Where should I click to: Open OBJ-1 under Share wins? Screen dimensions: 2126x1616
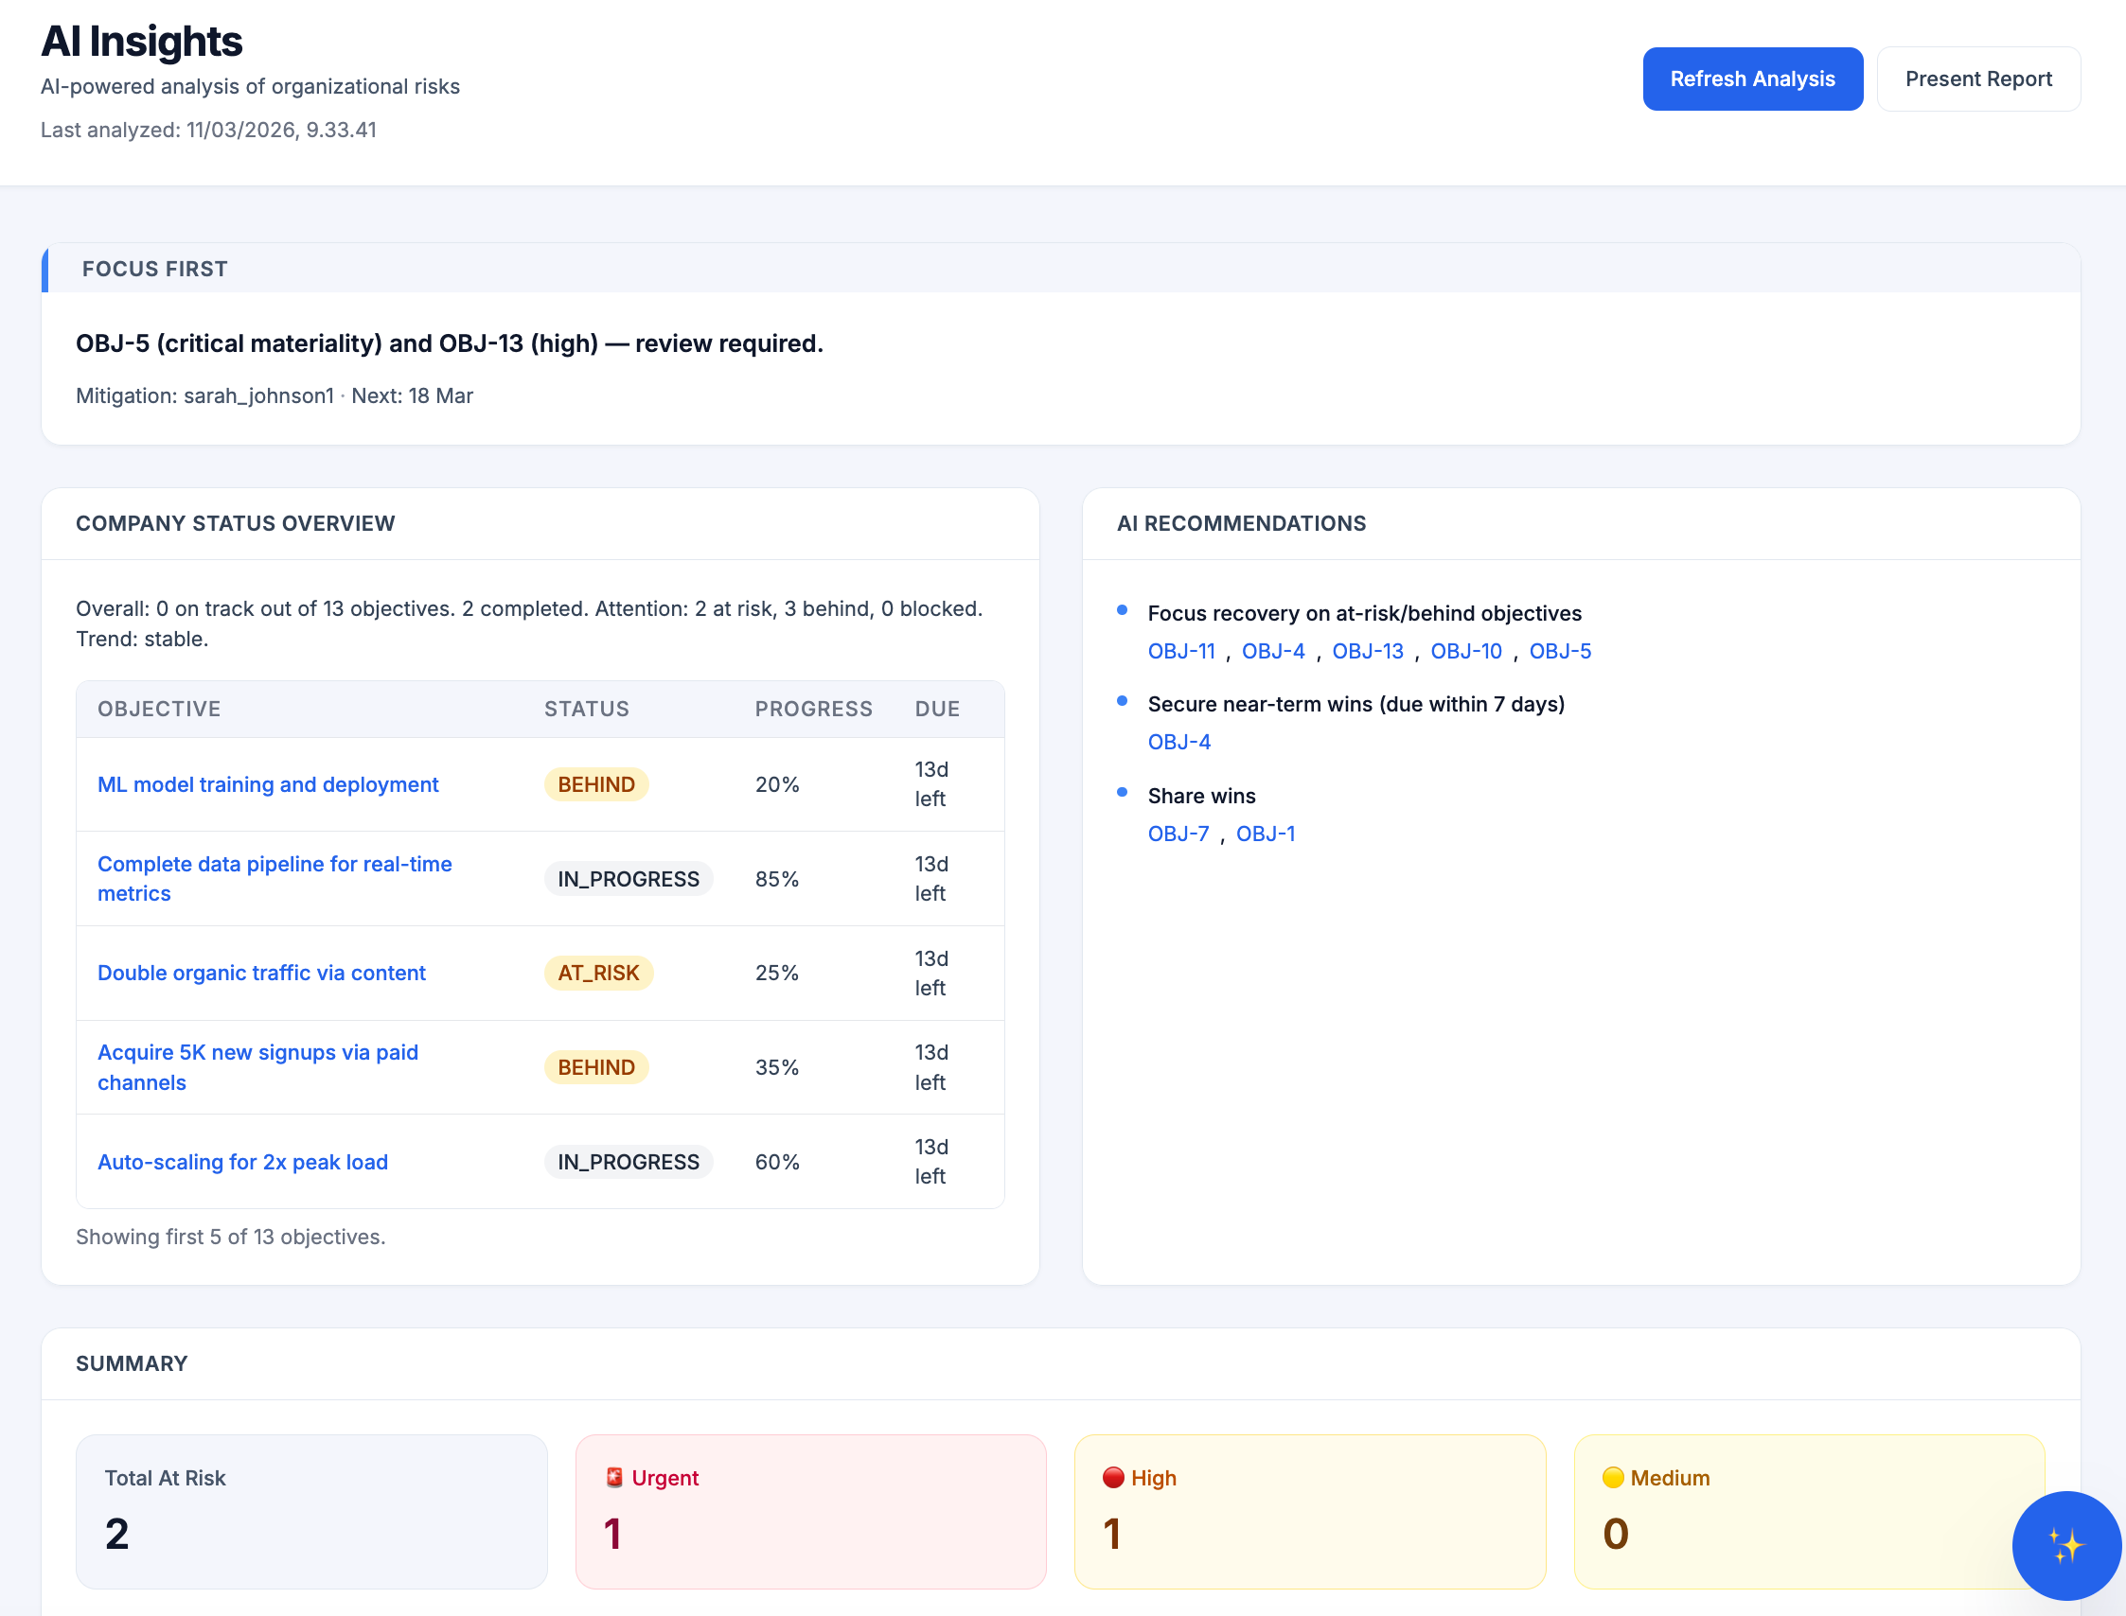[1266, 833]
